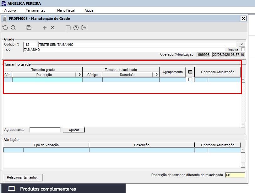Click the Tamanho relacionado Descrição cell in row 1
The width and height of the screenshot is (255, 193).
(x=131, y=80)
